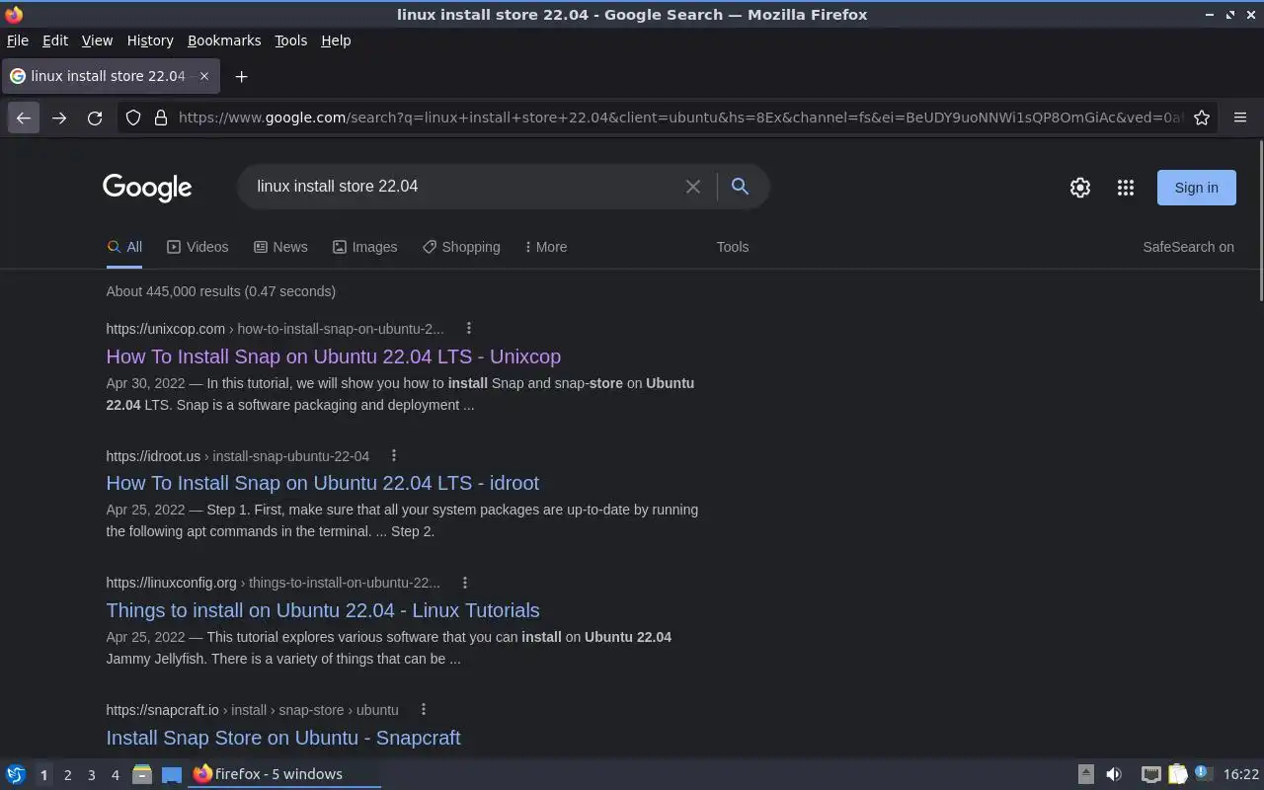
Task: Open the Google apps grid
Action: tap(1126, 188)
